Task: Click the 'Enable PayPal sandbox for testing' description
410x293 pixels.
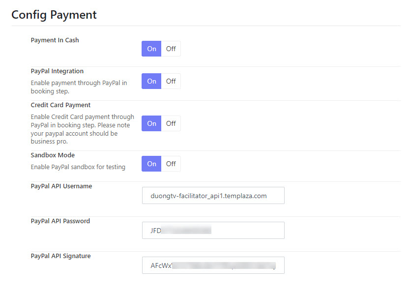Action: coord(78,167)
